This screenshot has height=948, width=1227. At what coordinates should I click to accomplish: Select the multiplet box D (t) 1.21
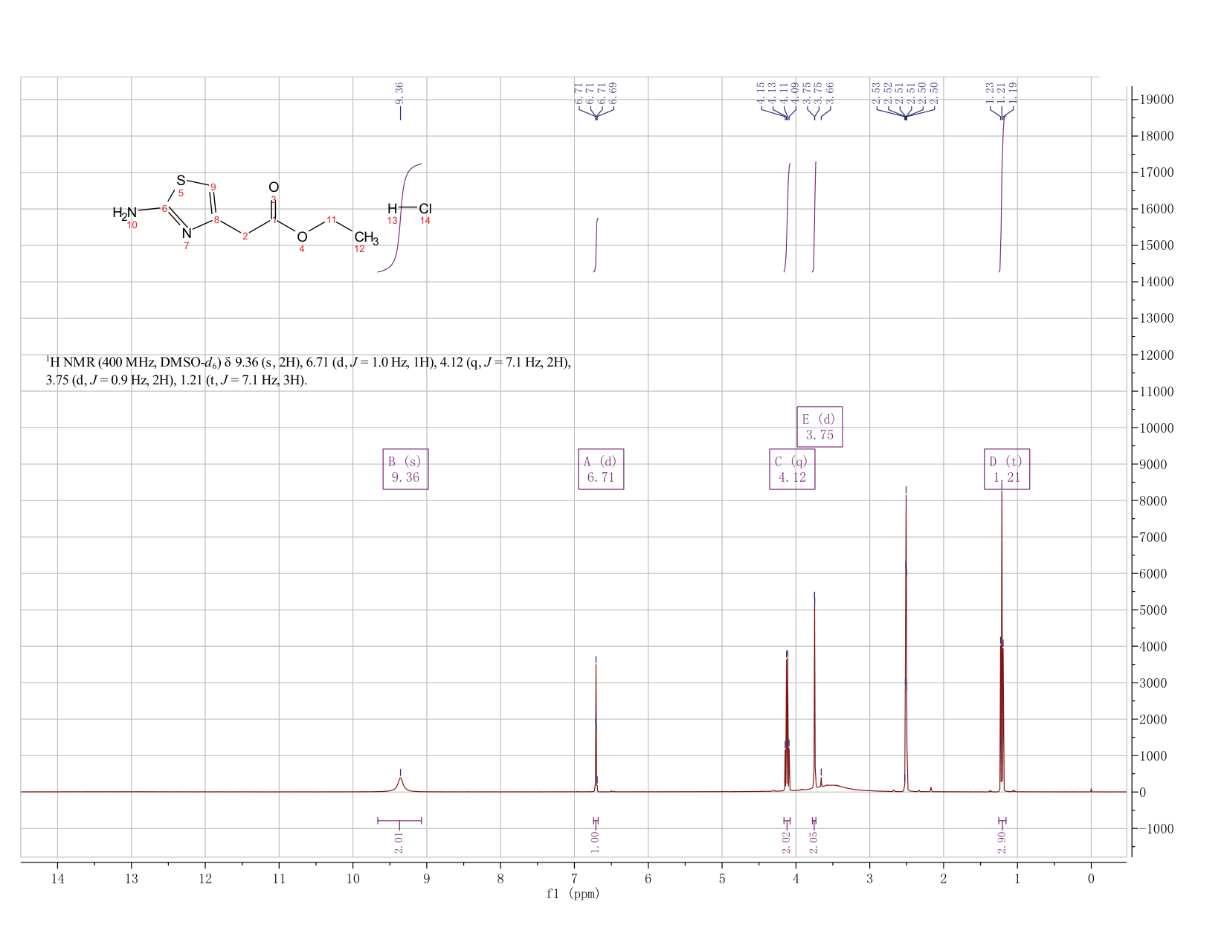tap(1007, 469)
